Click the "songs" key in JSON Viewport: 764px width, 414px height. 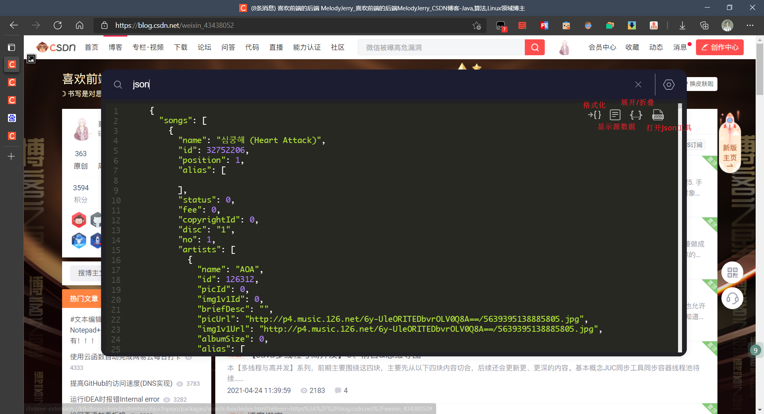[x=175, y=120]
